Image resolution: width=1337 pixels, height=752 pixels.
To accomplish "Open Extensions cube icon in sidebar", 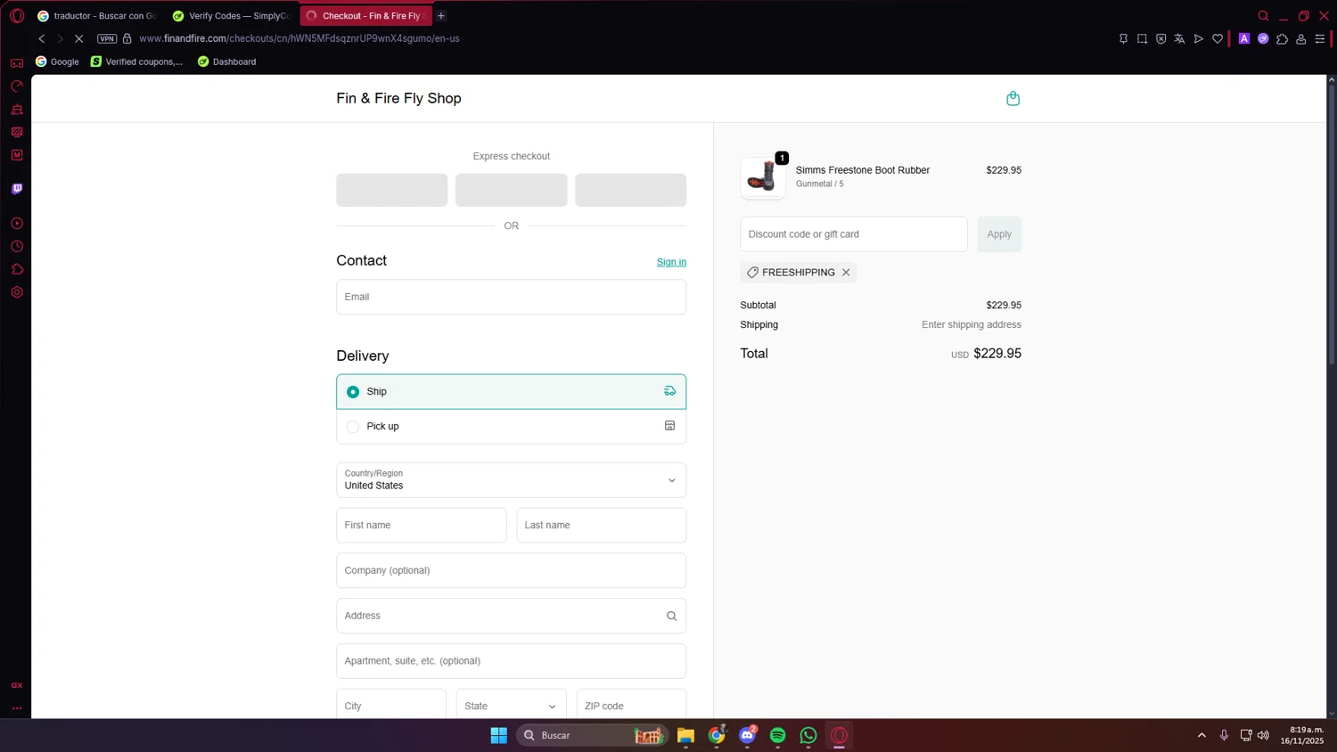I will point(17,269).
